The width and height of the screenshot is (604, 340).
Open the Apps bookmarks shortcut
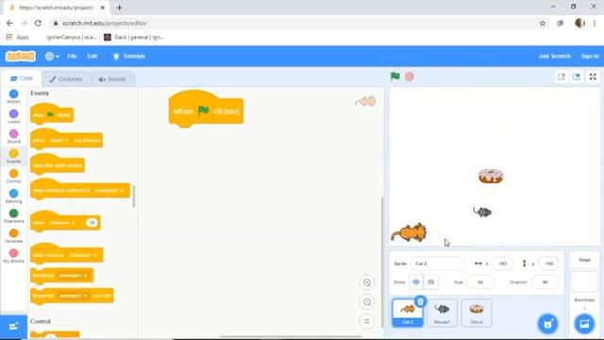18,37
